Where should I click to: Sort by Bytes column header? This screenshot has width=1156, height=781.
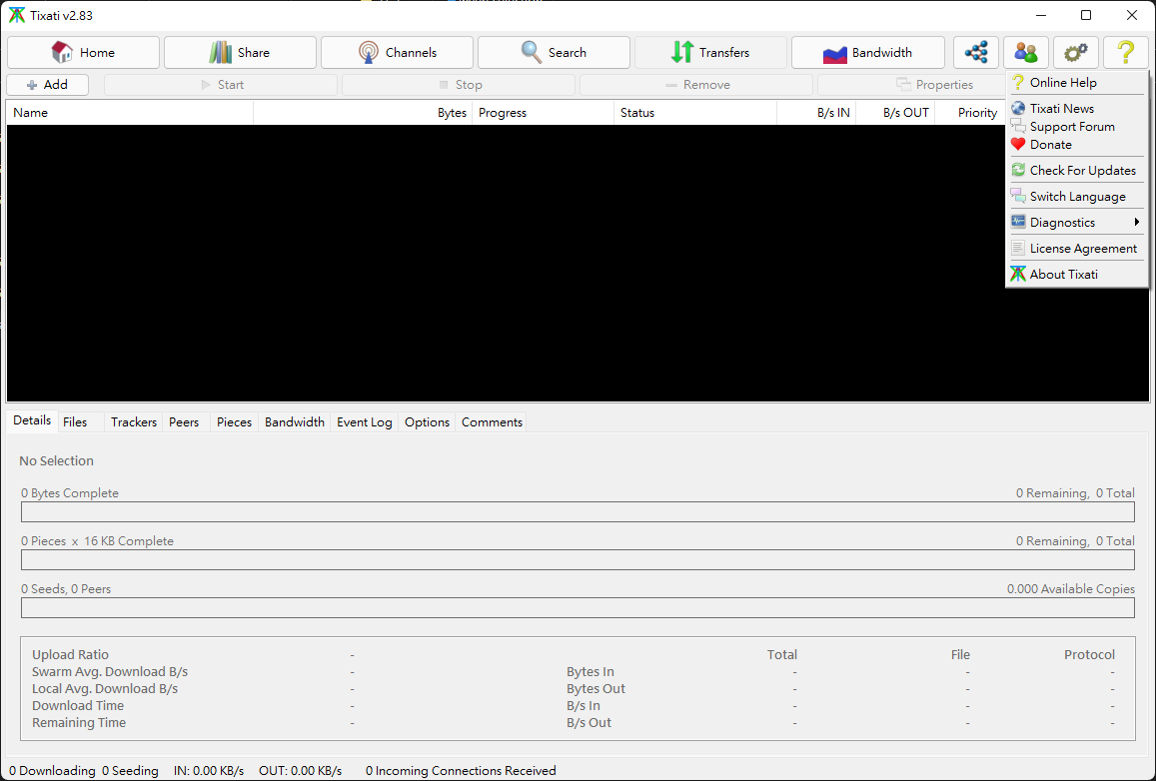363,113
